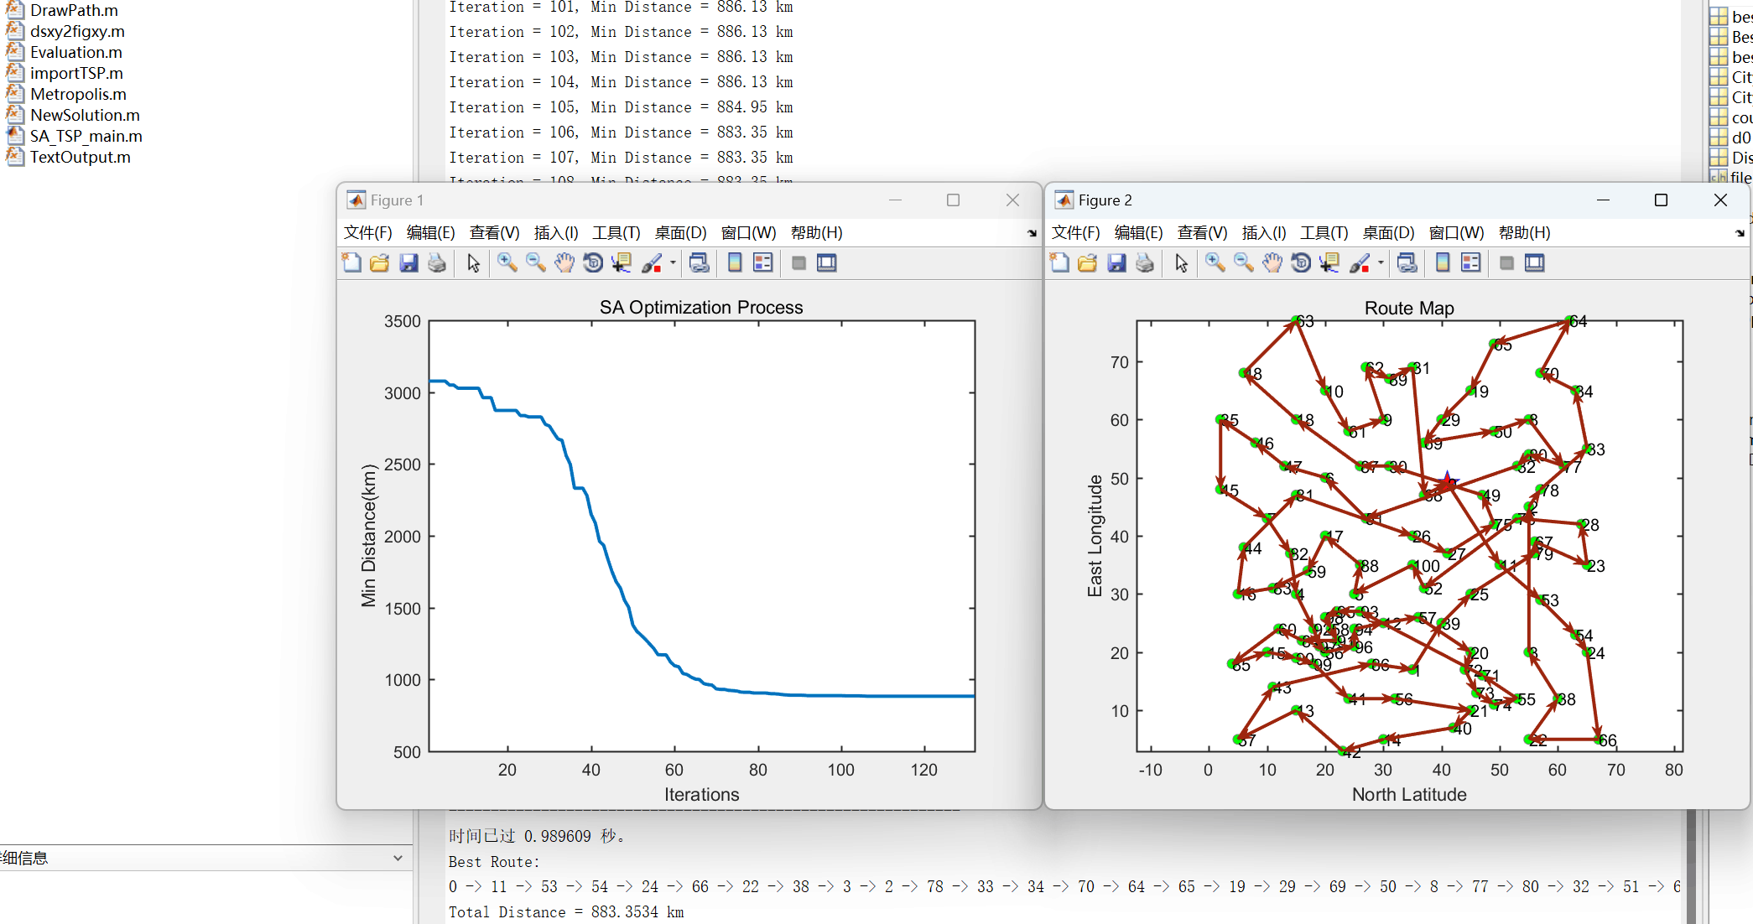Viewport: 1753px width, 924px height.
Task: Select Metropolis.m file in folder list
Action: (x=78, y=94)
